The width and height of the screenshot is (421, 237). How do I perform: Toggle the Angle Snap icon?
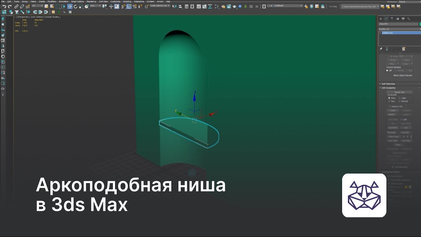click(x=129, y=6)
